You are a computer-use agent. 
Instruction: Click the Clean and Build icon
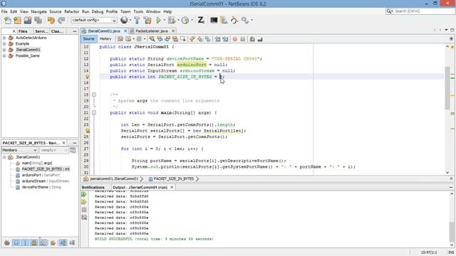point(147,21)
